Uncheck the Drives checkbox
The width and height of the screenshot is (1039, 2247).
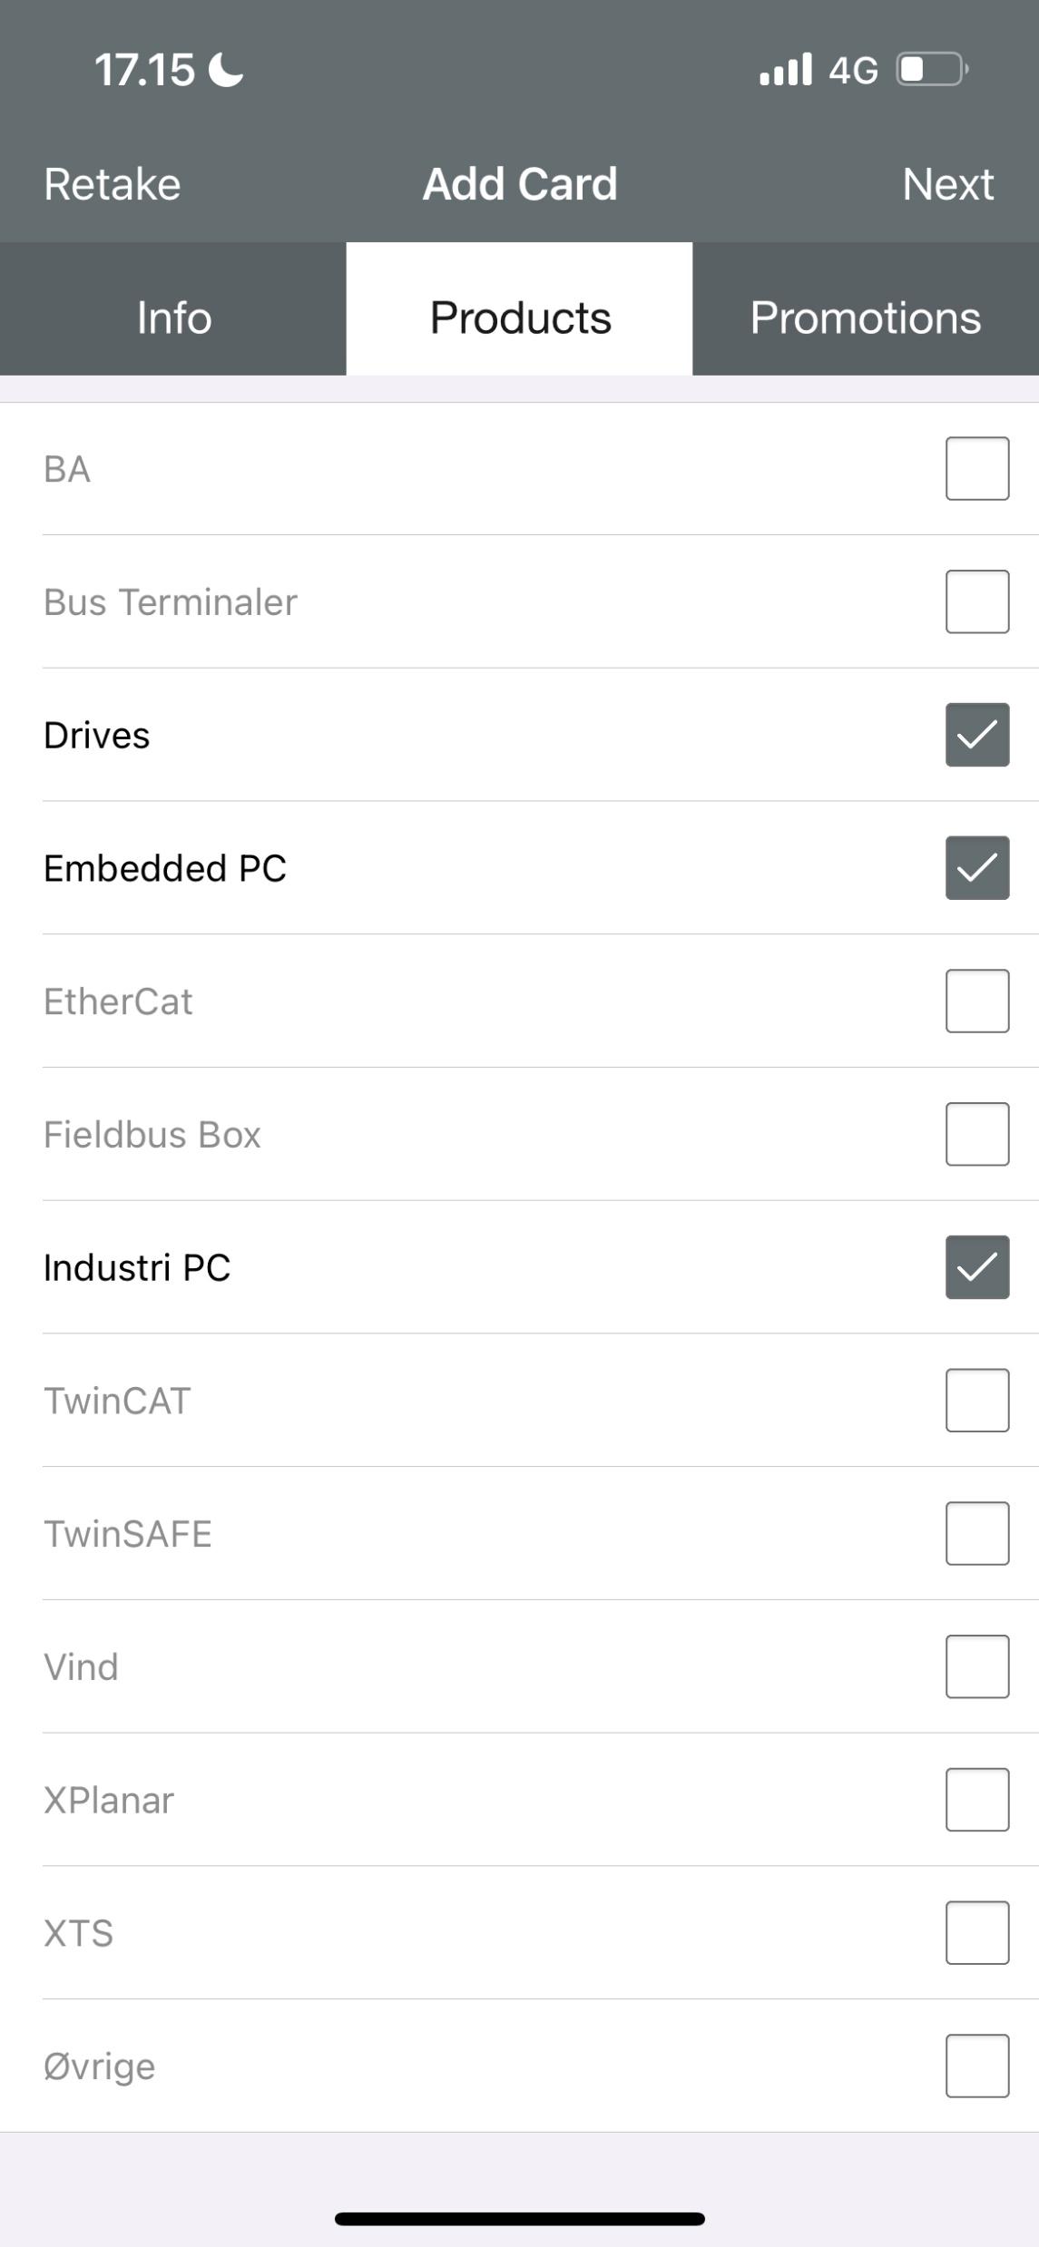976,735
